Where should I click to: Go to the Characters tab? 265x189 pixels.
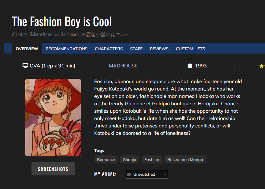click(109, 49)
